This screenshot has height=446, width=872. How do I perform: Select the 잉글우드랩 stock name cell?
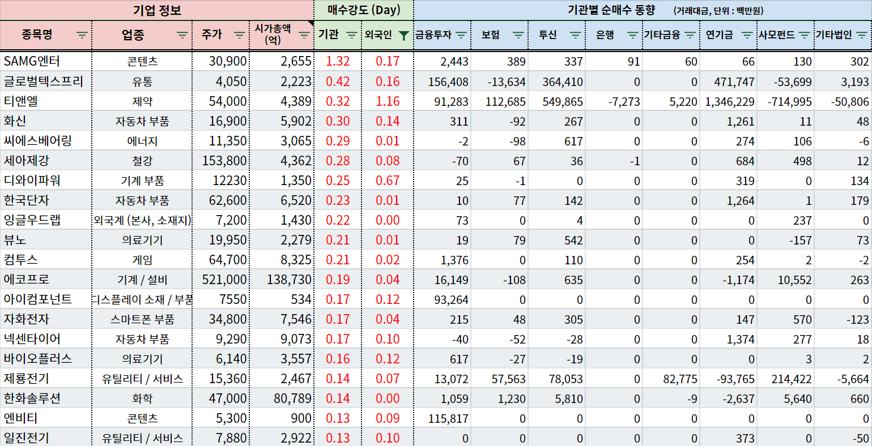click(45, 220)
